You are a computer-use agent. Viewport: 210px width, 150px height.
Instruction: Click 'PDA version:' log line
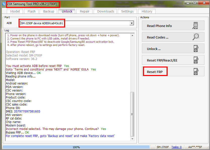(14, 87)
